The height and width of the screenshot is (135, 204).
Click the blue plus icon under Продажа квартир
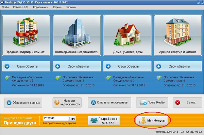[7, 66]
